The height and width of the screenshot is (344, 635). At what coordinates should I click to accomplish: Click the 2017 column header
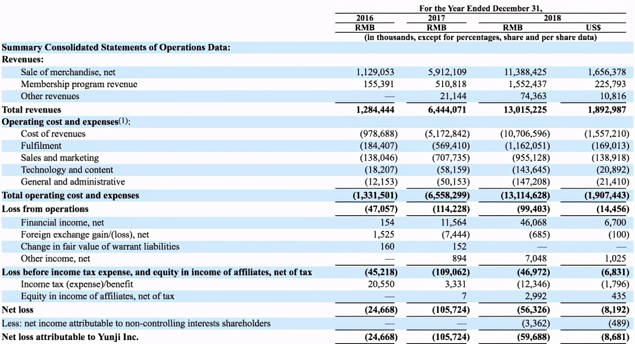437,18
